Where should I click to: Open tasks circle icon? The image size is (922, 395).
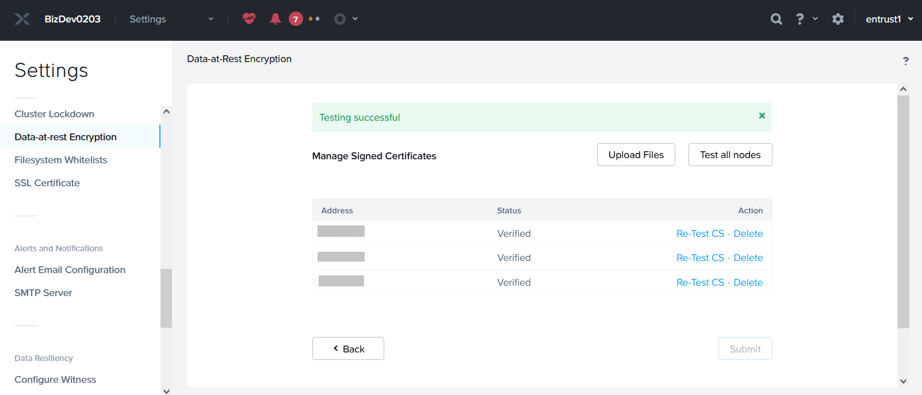pos(340,19)
